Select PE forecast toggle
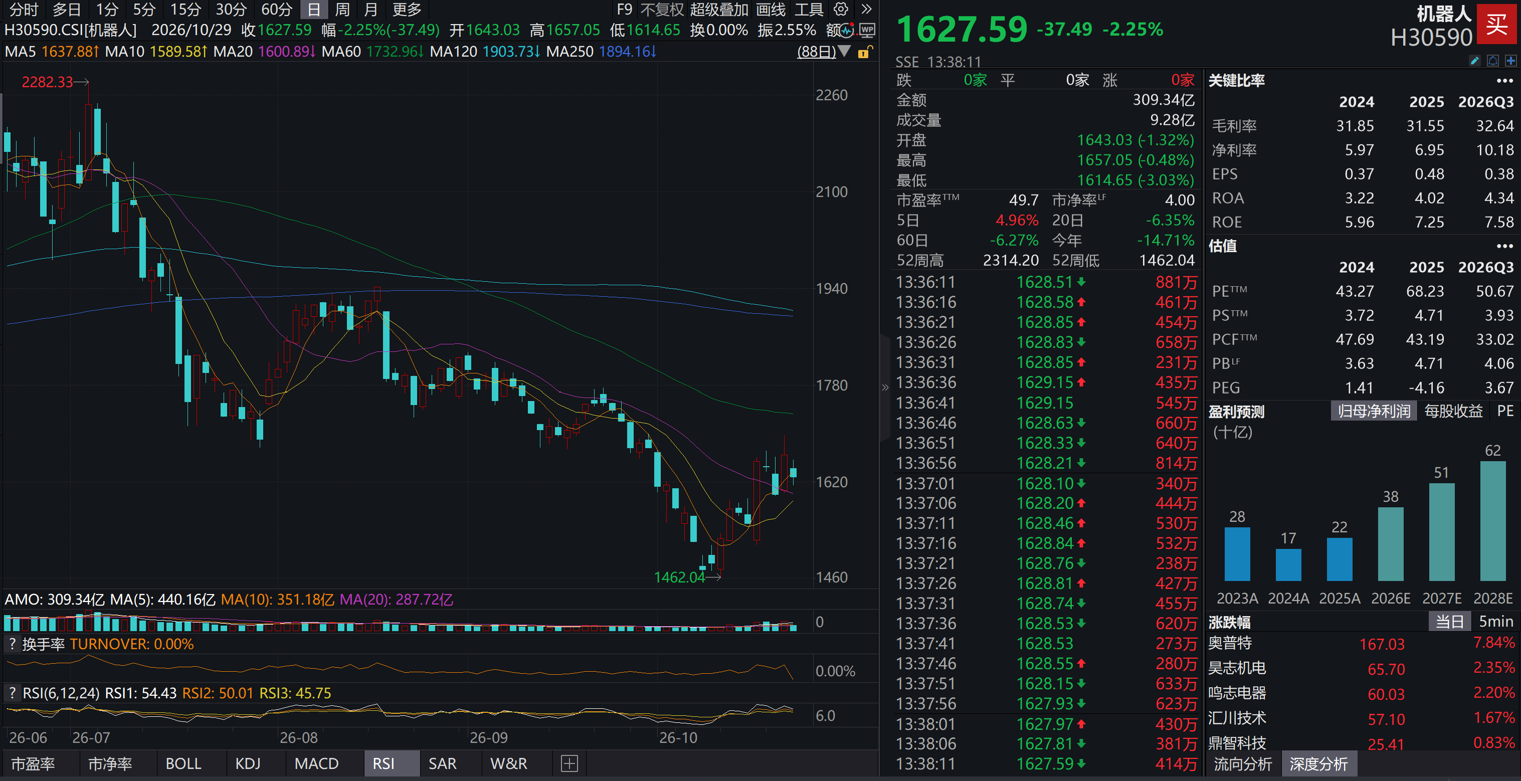The width and height of the screenshot is (1521, 781). coord(1505,411)
